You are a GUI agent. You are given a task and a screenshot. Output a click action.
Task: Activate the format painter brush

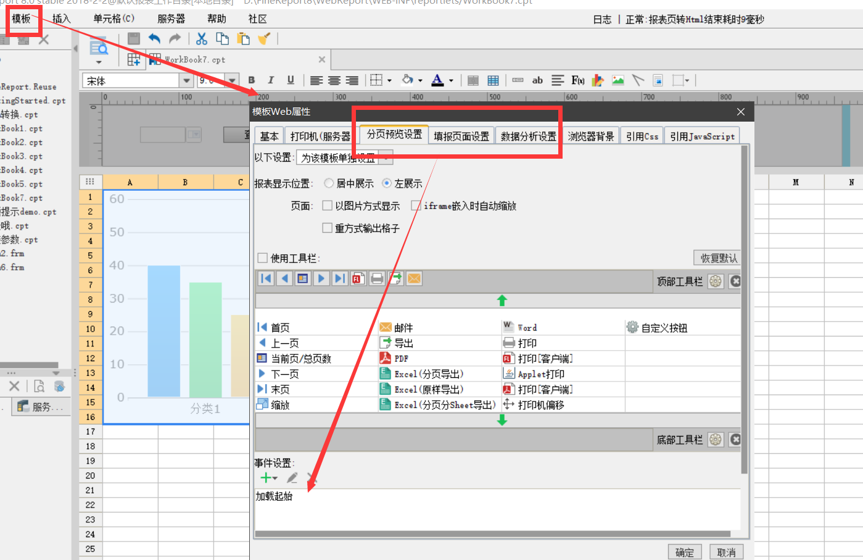264,38
